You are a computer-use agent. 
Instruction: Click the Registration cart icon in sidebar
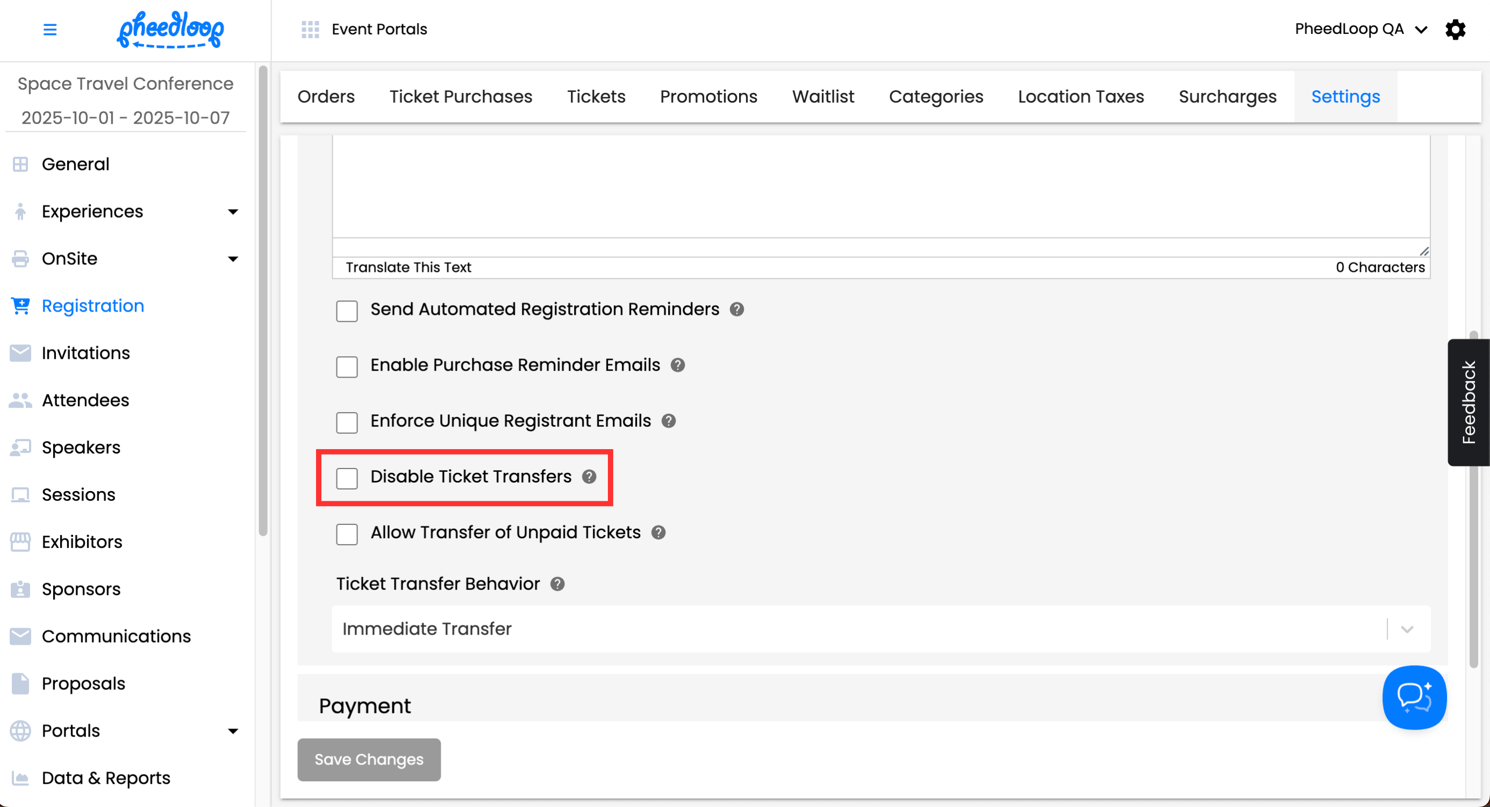click(x=21, y=305)
